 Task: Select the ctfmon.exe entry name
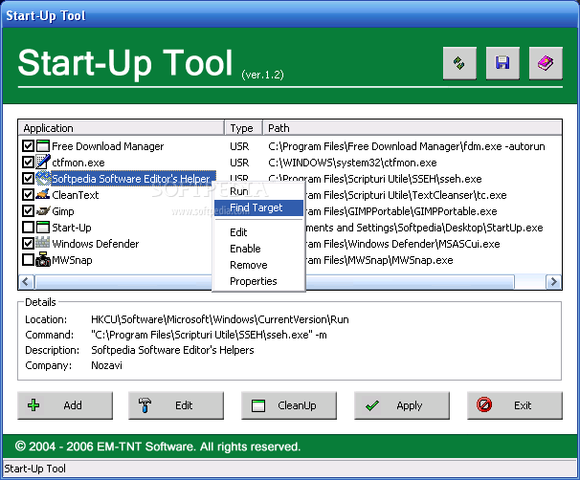click(78, 163)
